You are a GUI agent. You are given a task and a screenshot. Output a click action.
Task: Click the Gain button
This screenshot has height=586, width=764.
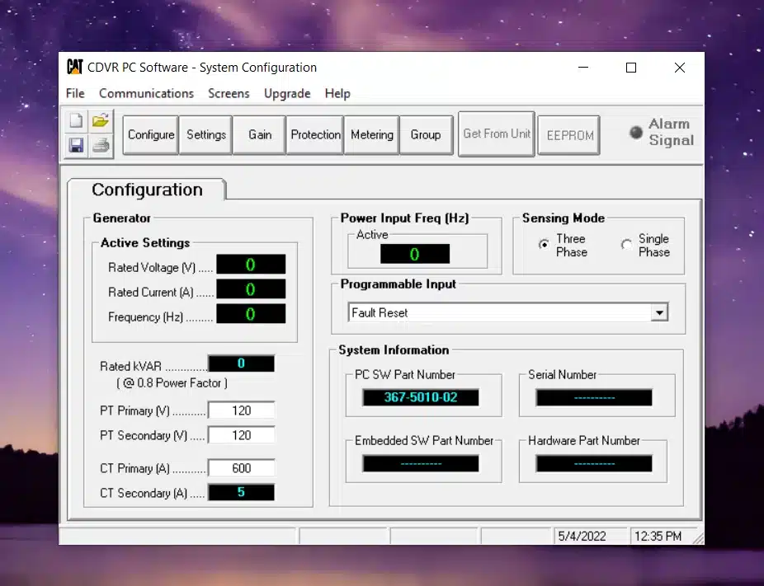[x=260, y=134]
